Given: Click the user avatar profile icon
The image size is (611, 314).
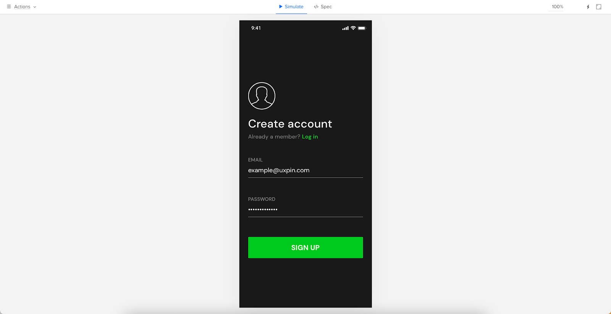Looking at the screenshot, I should (x=262, y=96).
